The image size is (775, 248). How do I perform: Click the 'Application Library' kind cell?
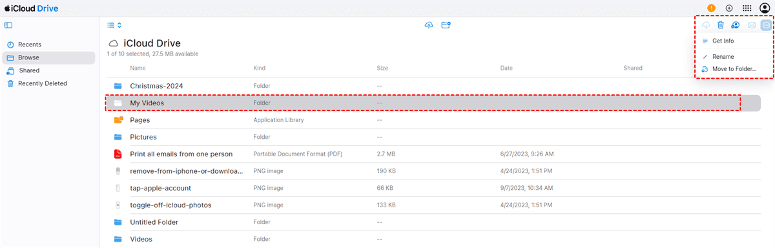(x=278, y=120)
